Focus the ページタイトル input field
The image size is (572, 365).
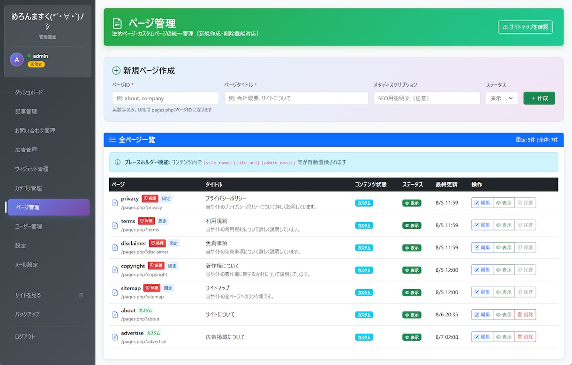296,98
